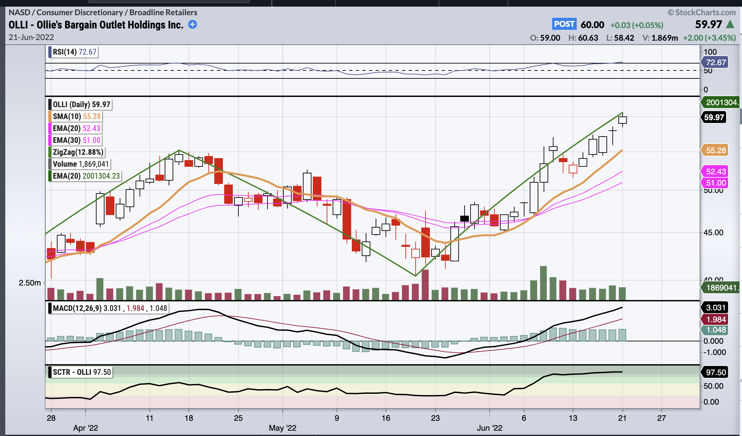This screenshot has width=742, height=436.
Task: Click the Volume 1,869,041 legend entry
Action: (x=79, y=164)
